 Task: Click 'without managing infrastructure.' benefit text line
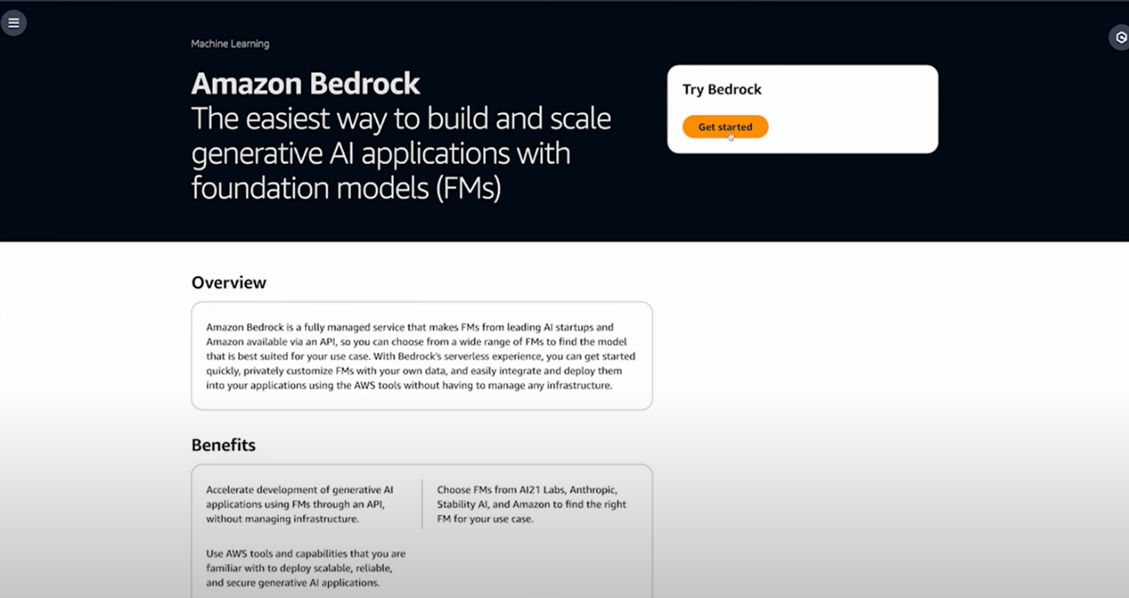coord(283,518)
